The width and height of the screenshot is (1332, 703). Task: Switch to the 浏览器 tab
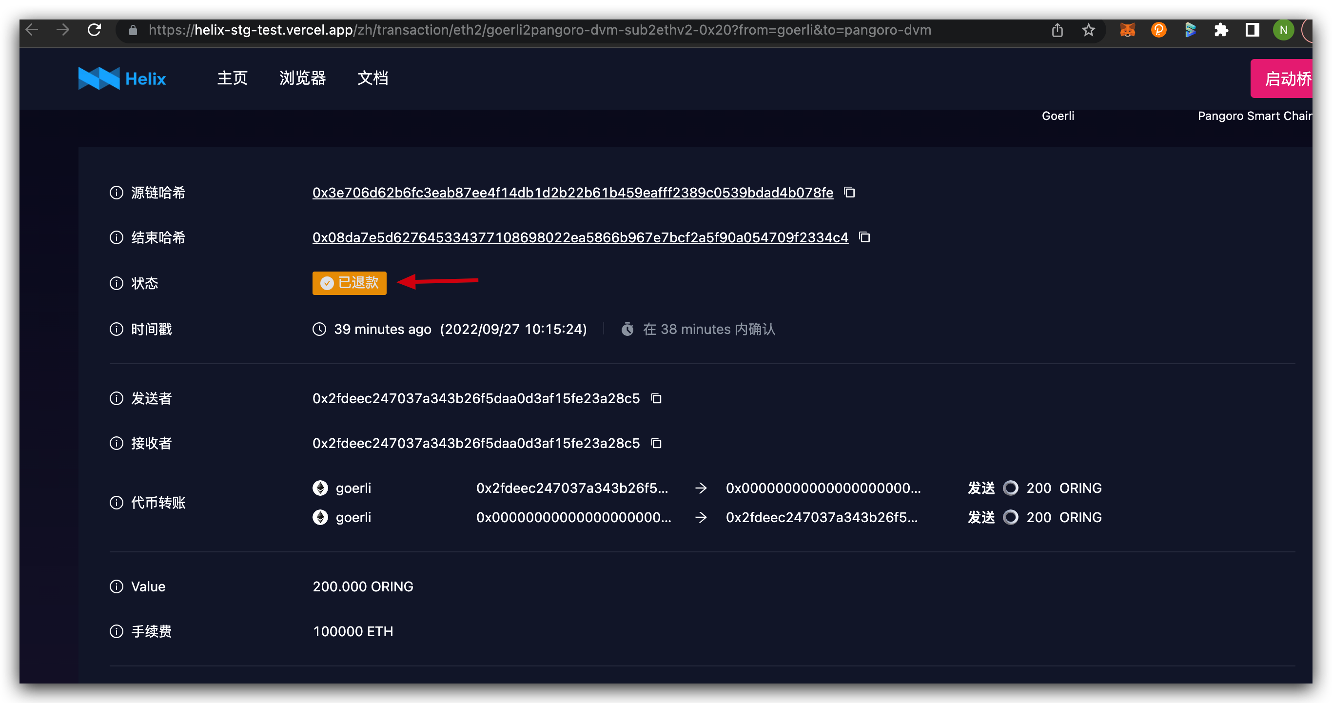point(302,78)
